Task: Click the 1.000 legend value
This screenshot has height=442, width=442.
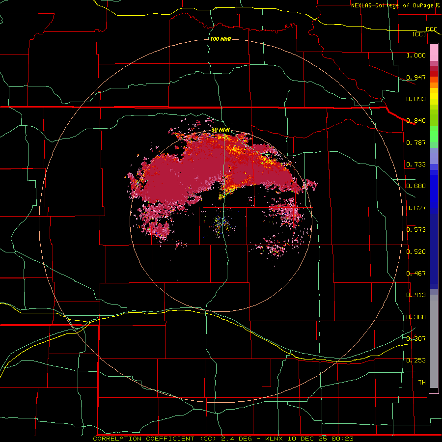Action: coord(416,55)
